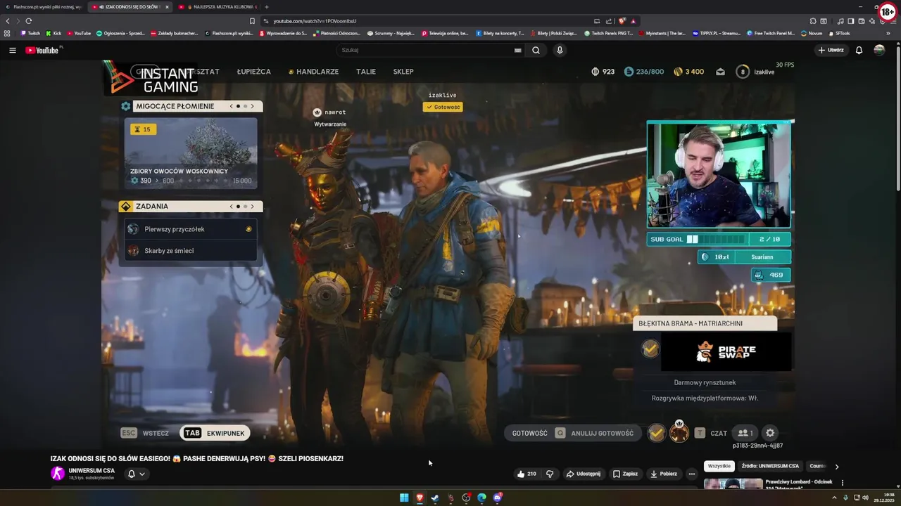Open Discord from the taskbar
Image resolution: width=901 pixels, height=506 pixels.
coord(497,498)
